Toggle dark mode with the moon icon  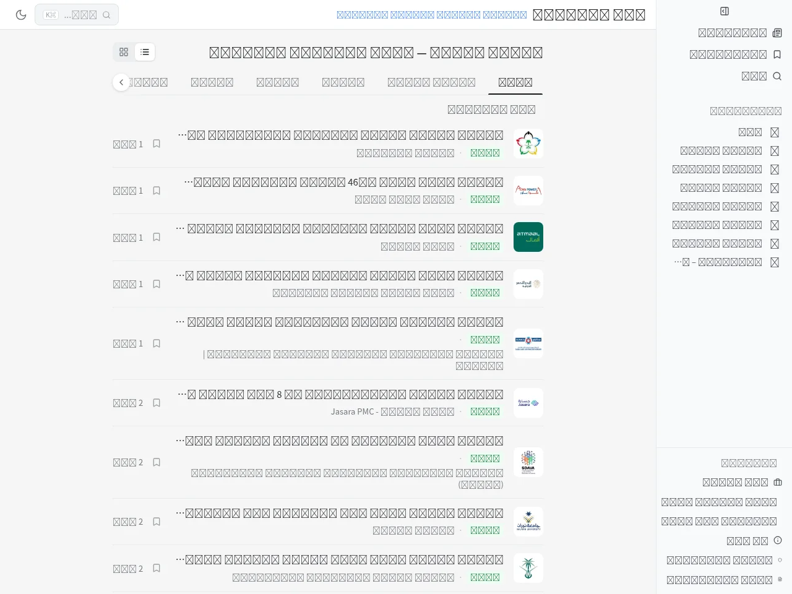(x=21, y=15)
